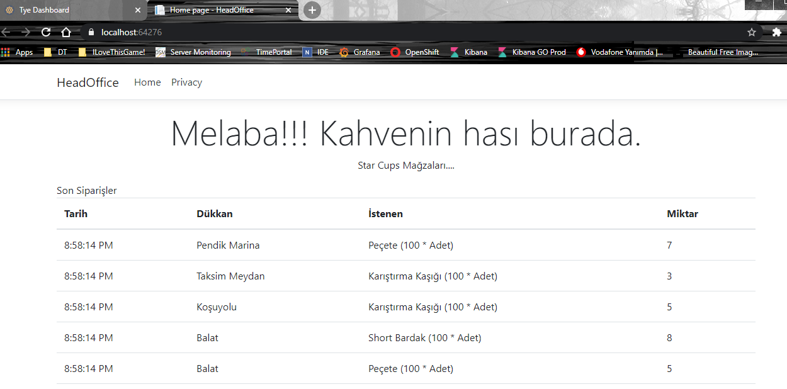
Task: Open the Grafana bookmark
Action: [366, 52]
